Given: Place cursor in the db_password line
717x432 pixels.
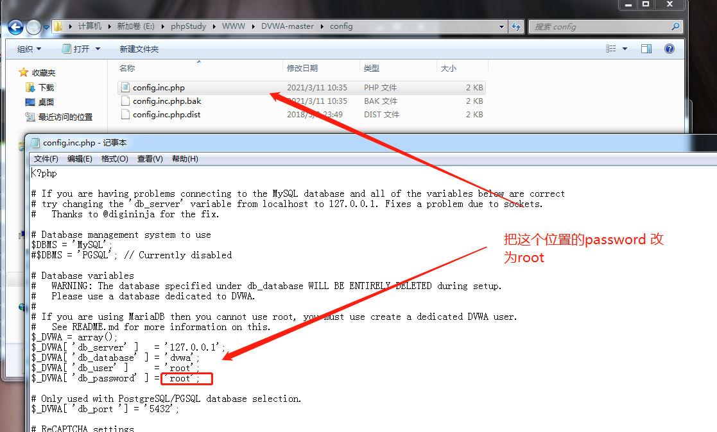Looking at the screenshot, I should pos(116,379).
